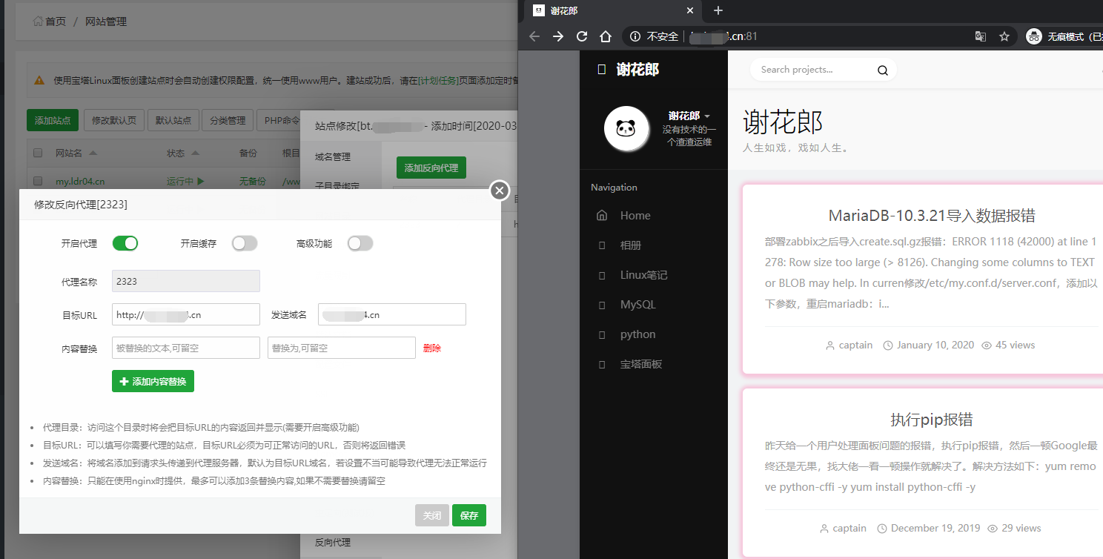Sort by 状态 column arrow
1103x559 pixels.
[x=195, y=153]
